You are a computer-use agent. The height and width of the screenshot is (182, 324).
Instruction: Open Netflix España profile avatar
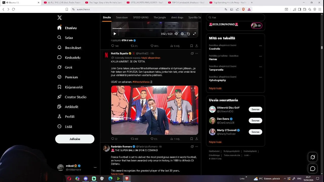point(106,55)
